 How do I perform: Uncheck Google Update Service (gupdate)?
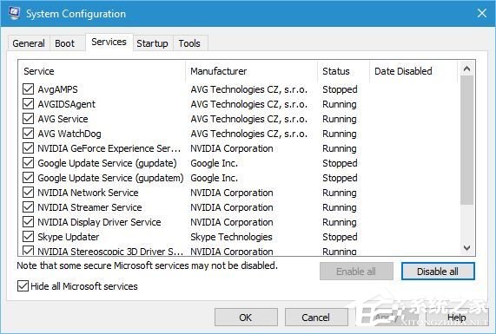coord(28,163)
